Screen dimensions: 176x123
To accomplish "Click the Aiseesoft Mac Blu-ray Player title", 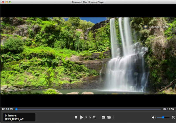I will (88, 2).
